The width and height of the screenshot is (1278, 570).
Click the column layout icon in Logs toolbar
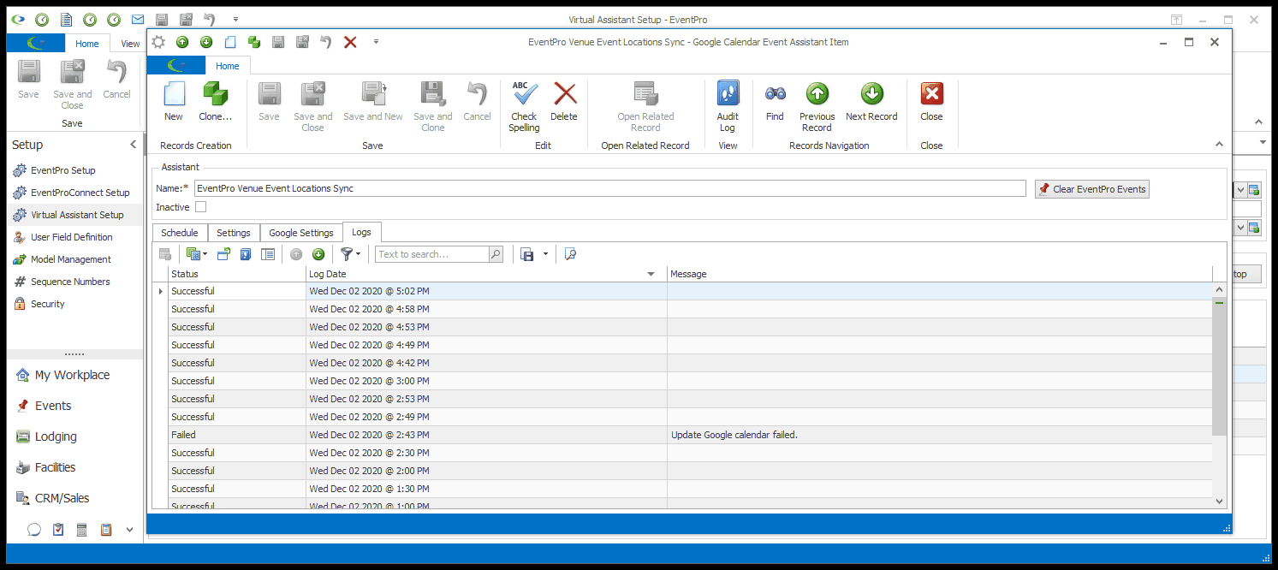click(x=268, y=254)
